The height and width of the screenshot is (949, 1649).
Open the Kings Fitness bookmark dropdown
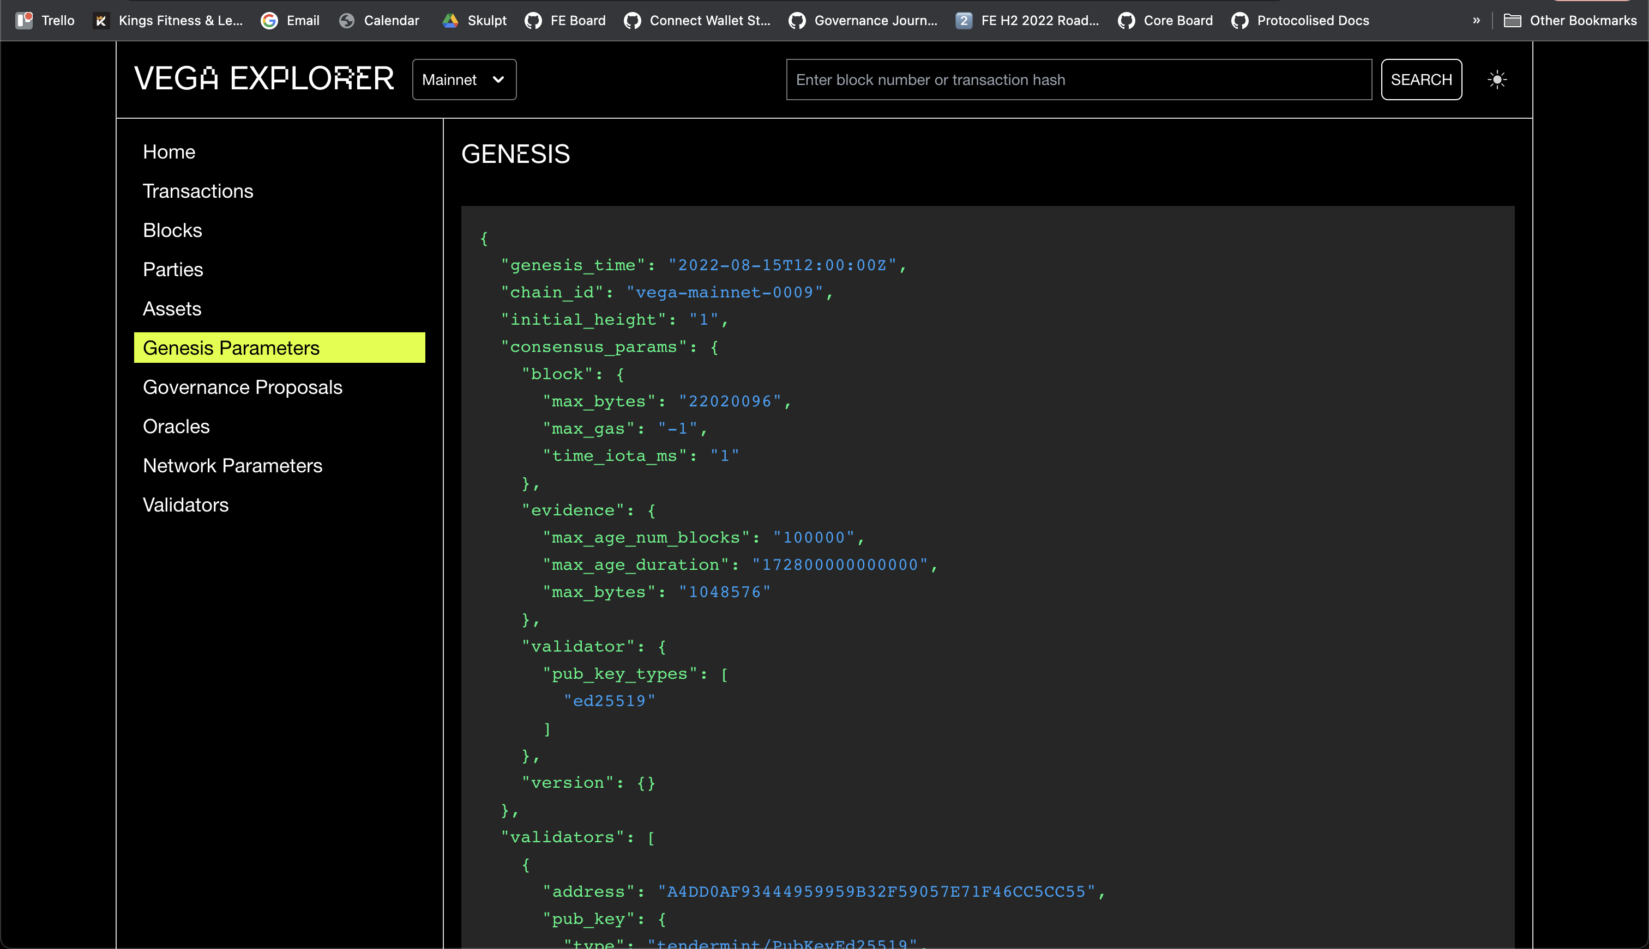coord(101,20)
